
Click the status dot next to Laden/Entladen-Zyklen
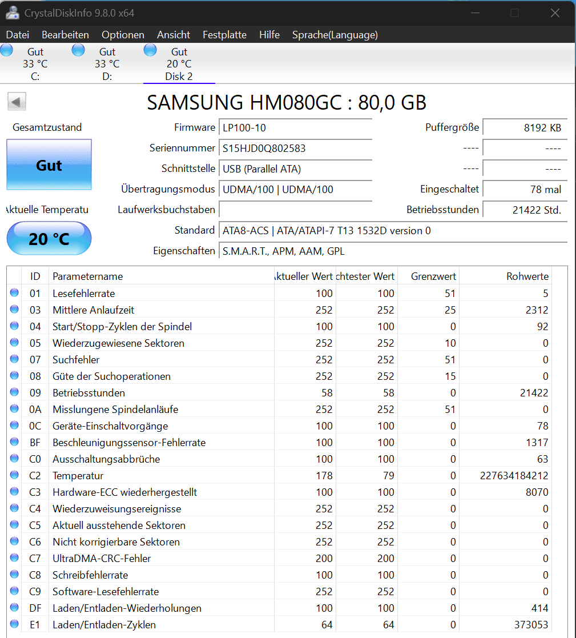(x=13, y=624)
